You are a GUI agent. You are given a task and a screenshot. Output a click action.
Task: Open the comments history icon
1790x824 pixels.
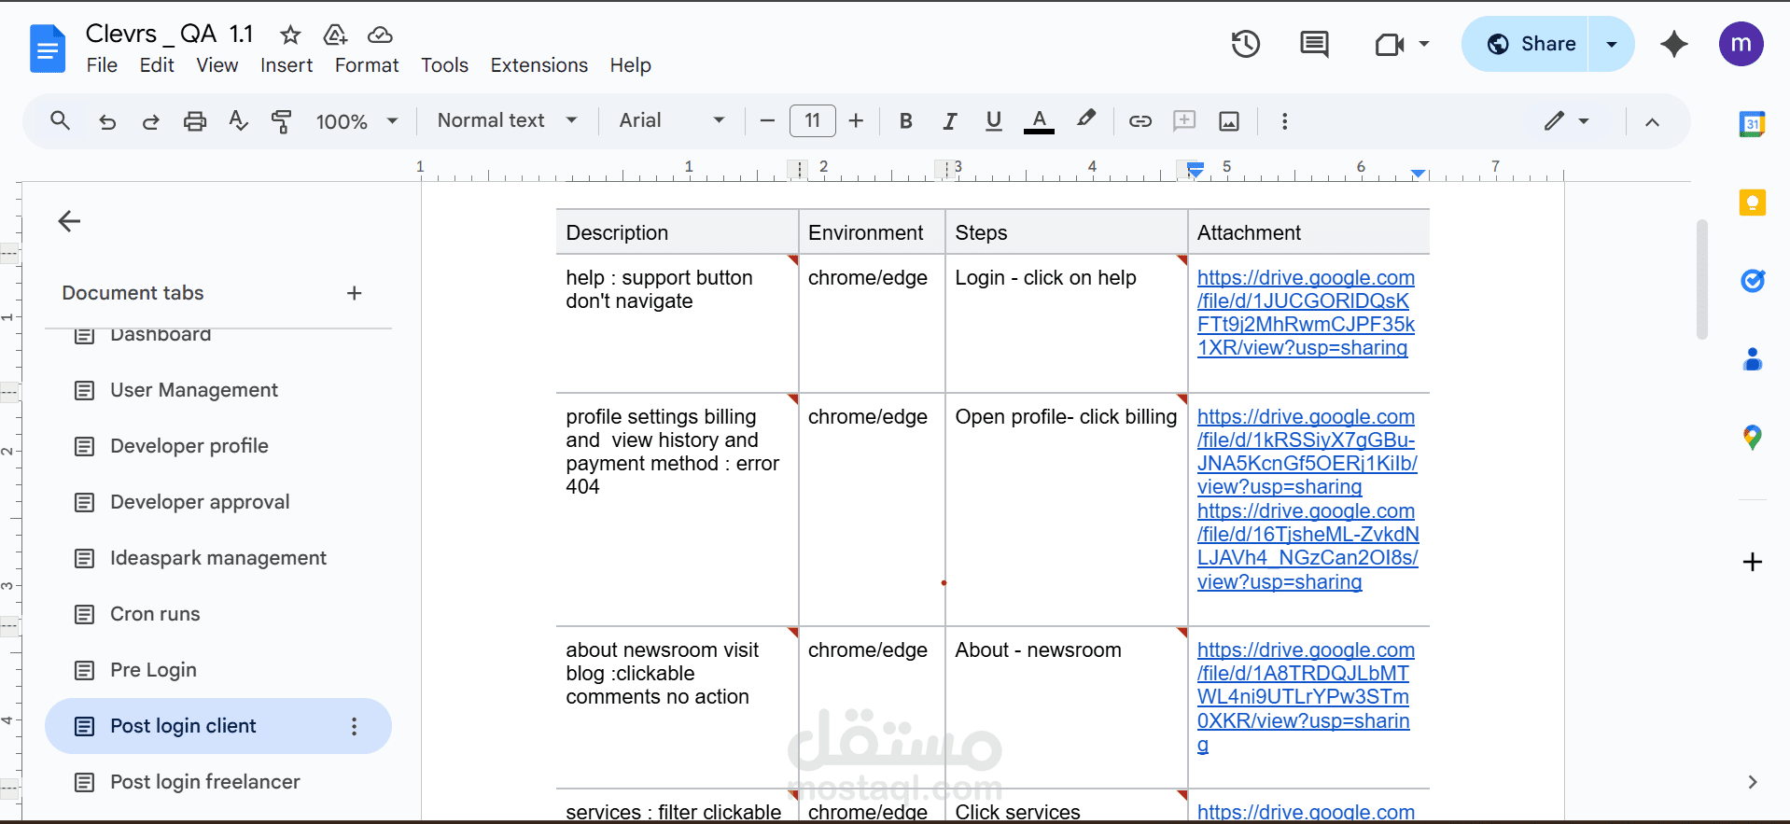1314,44
